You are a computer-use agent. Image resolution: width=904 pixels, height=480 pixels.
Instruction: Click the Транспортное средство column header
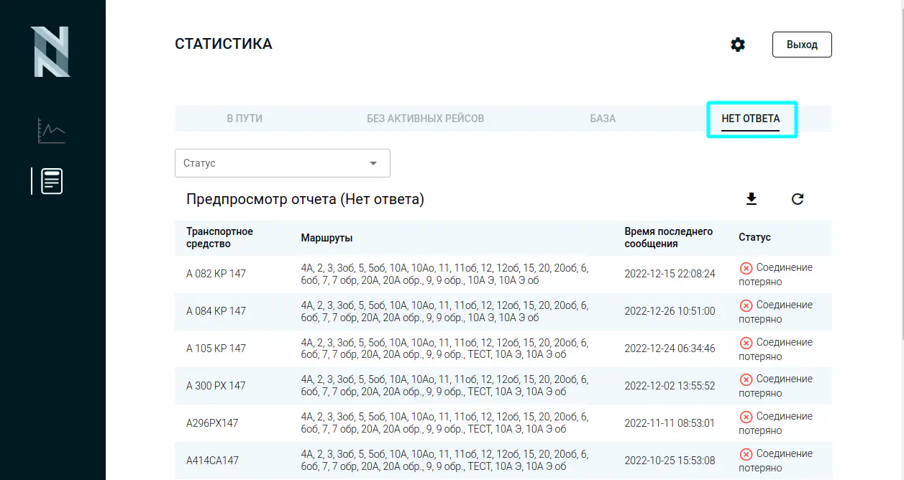219,238
